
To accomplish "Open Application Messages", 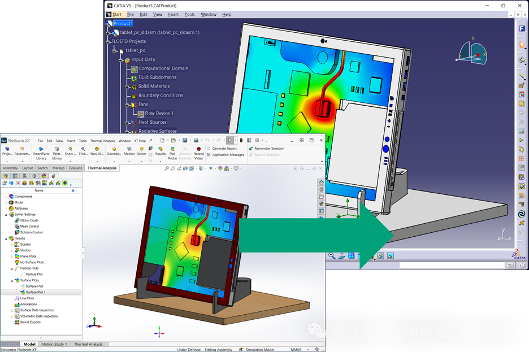I will [x=226, y=155].
